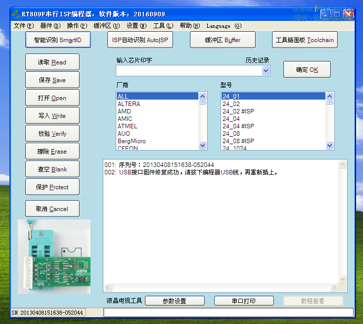Click the ISP自动识别 AutoISP button

click(x=140, y=40)
